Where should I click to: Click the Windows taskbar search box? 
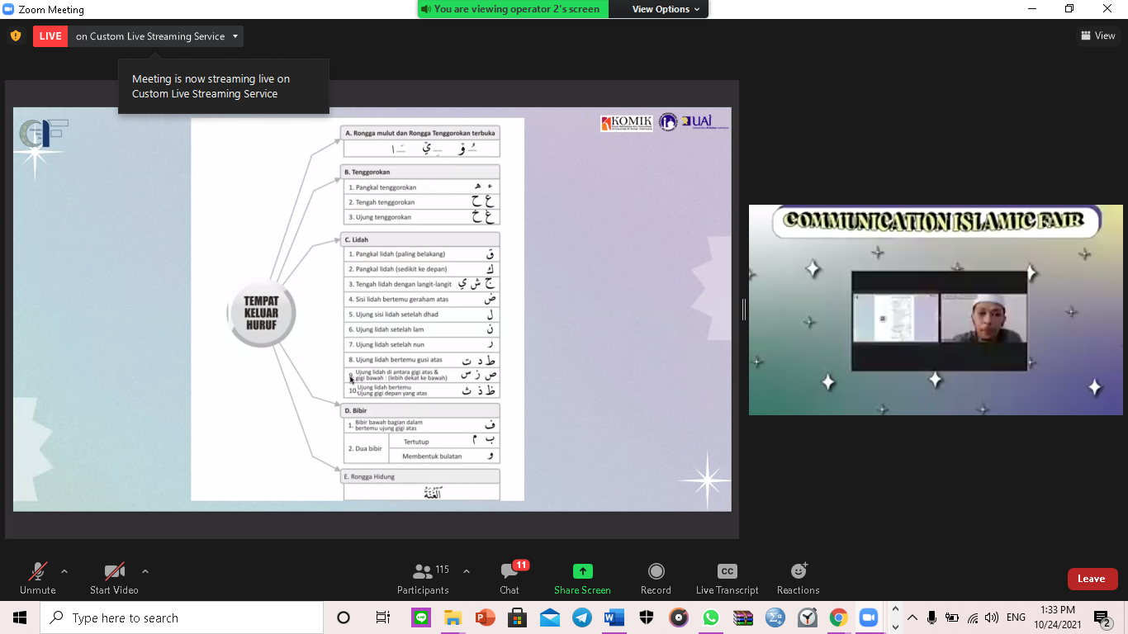(182, 617)
